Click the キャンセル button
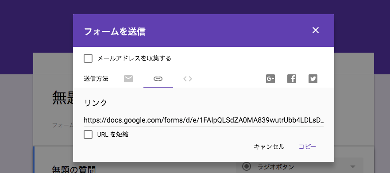390x173 pixels. tap(269, 146)
